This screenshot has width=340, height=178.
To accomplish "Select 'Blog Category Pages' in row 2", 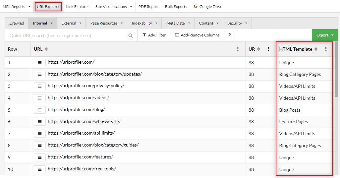I will (x=300, y=74).
